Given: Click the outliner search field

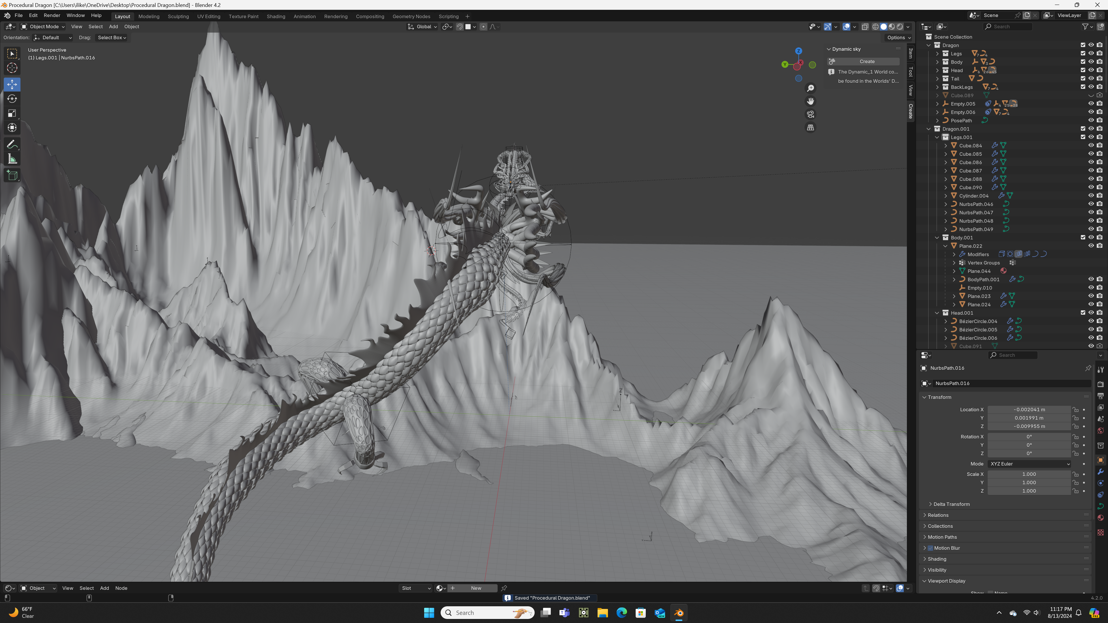Looking at the screenshot, I should (1008, 27).
